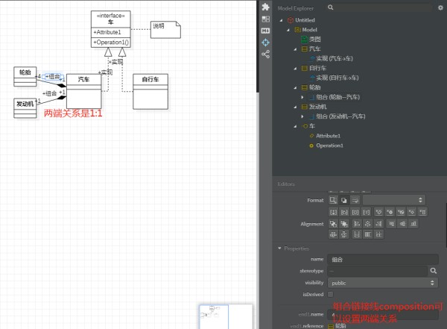Click the diagram minimap thumbnail
The image size is (447, 329).
tap(226, 316)
